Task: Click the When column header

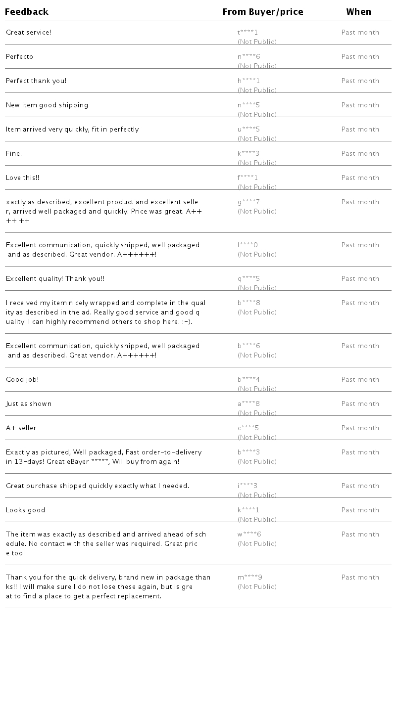Action: point(358,12)
